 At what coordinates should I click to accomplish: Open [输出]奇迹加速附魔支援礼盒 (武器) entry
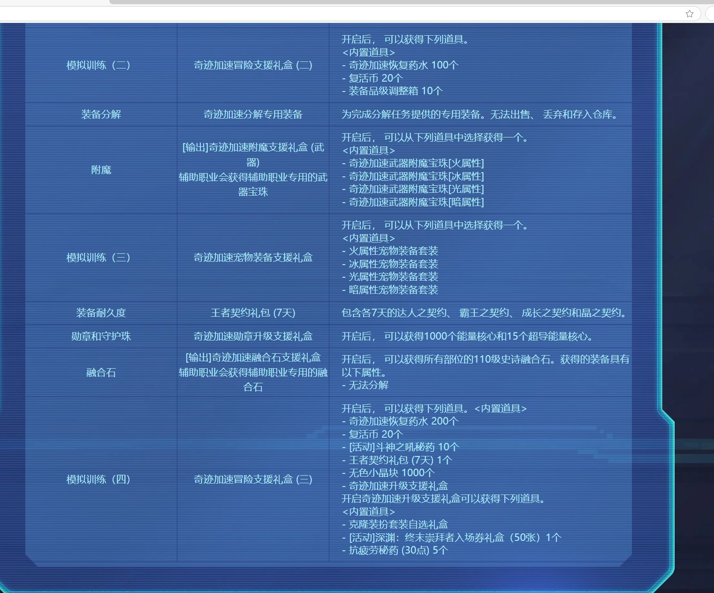coord(253,157)
